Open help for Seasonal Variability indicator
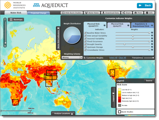 pyautogui.click(x=152, y=38)
